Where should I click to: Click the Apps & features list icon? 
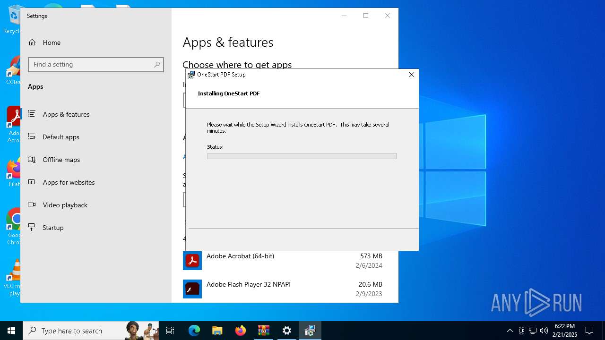coord(32,114)
